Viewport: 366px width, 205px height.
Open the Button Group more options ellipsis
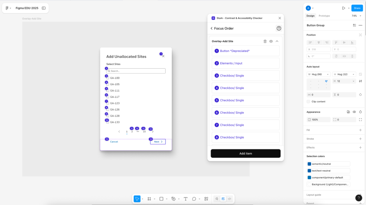click(360, 25)
